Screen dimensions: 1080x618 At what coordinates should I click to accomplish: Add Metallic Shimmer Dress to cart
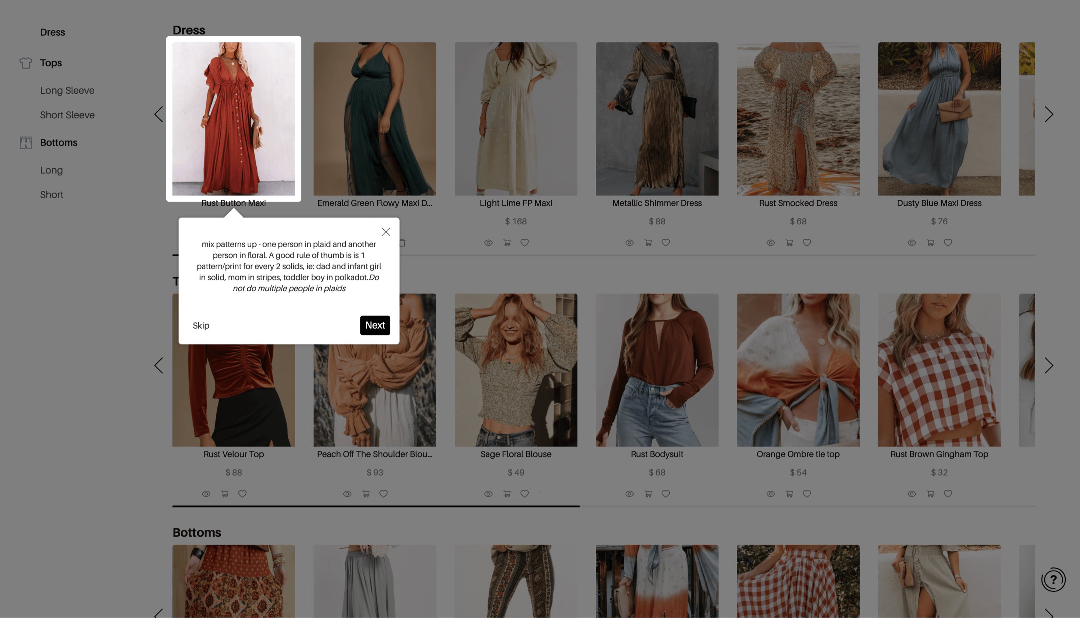pyautogui.click(x=648, y=243)
